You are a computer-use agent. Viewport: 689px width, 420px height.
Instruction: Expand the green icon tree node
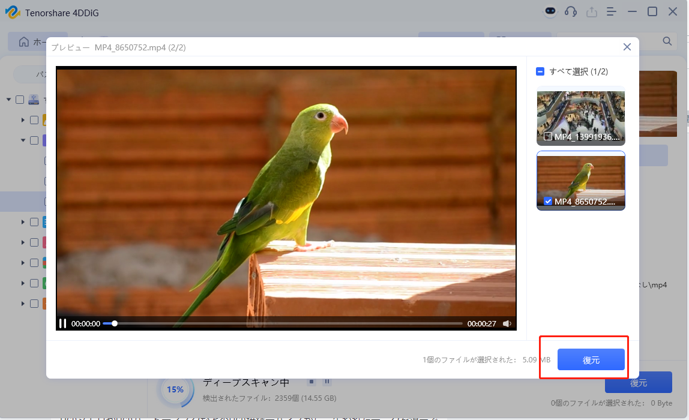(x=23, y=283)
